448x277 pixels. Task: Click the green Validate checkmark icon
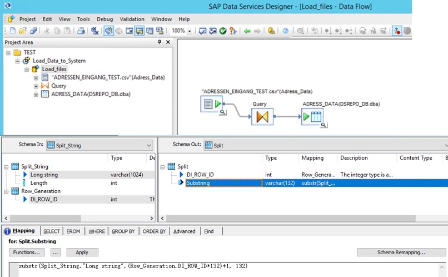(x=222, y=31)
